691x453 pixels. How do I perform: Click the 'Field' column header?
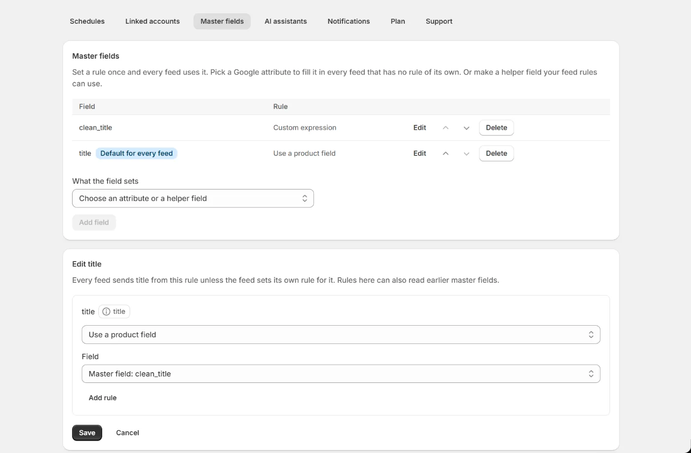[87, 107]
